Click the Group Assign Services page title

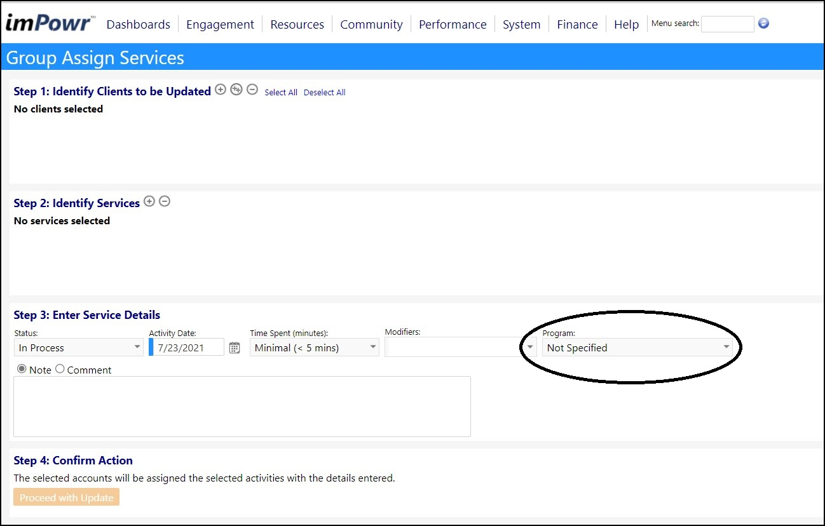click(x=95, y=58)
